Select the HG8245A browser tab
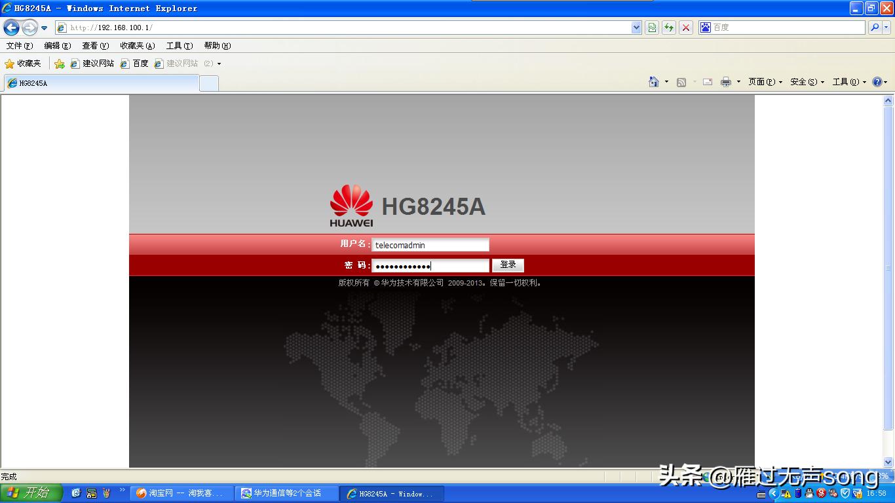Viewport: 895px width, 503px height. click(101, 83)
